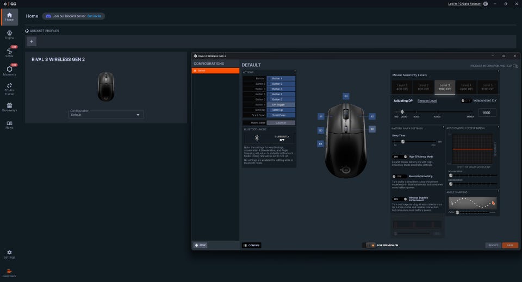Open the Giveaways section in the sidebar

pos(9,107)
